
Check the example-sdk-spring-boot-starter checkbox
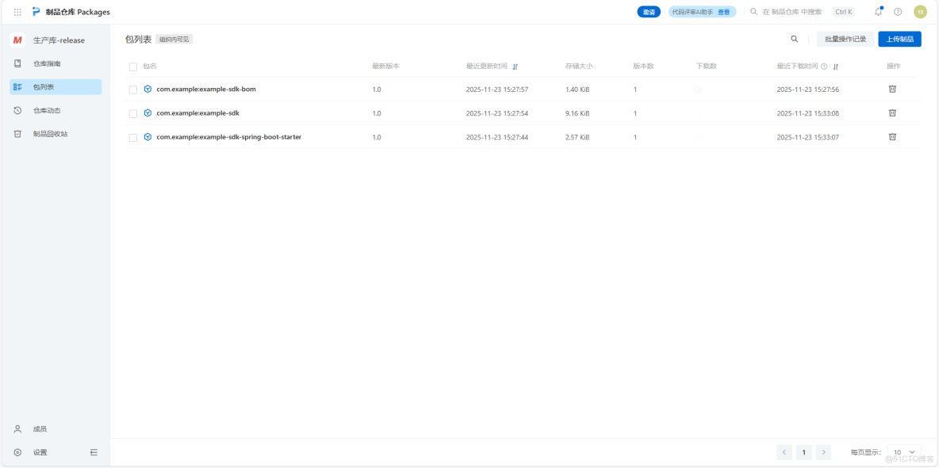(x=133, y=138)
